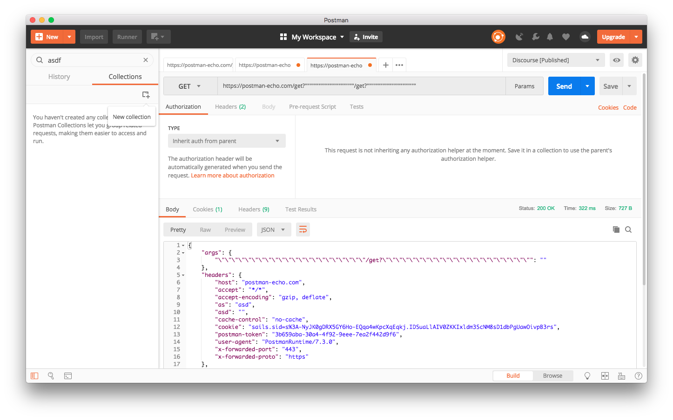Click the Send button
673x420 pixels.
tap(564, 86)
